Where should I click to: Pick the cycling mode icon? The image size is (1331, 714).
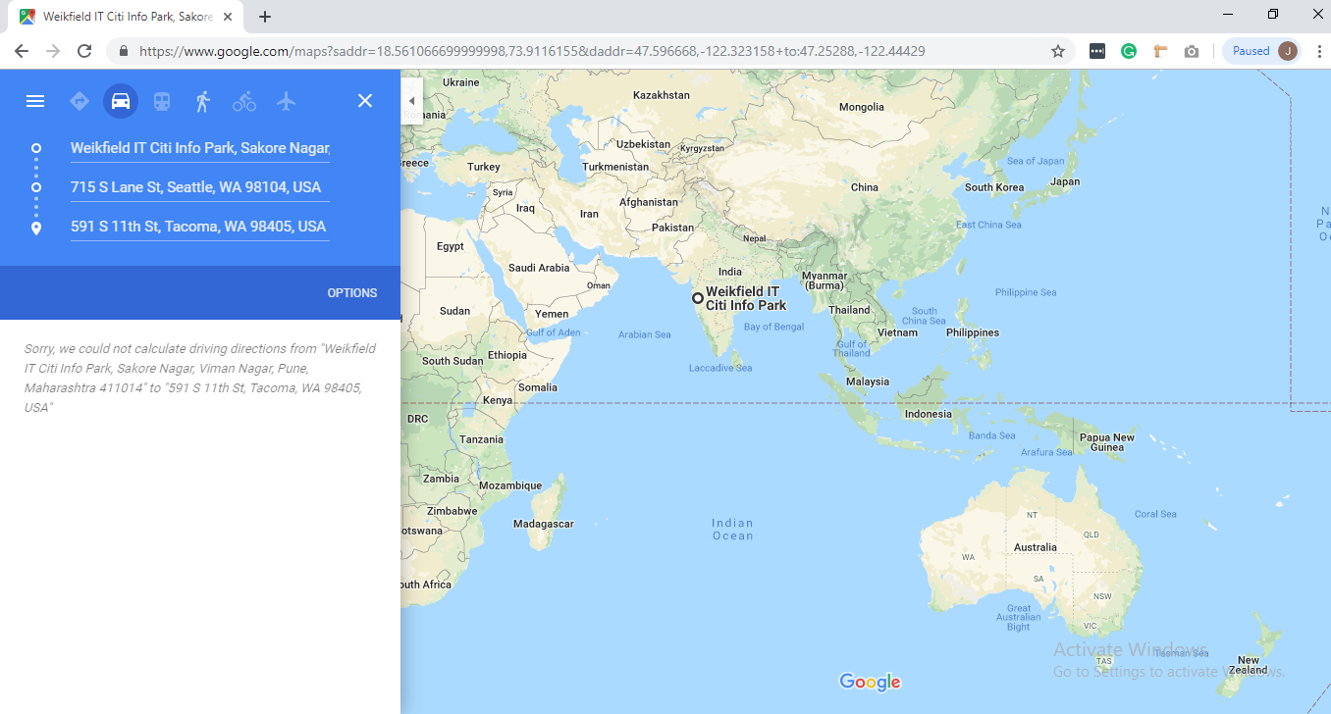point(244,101)
